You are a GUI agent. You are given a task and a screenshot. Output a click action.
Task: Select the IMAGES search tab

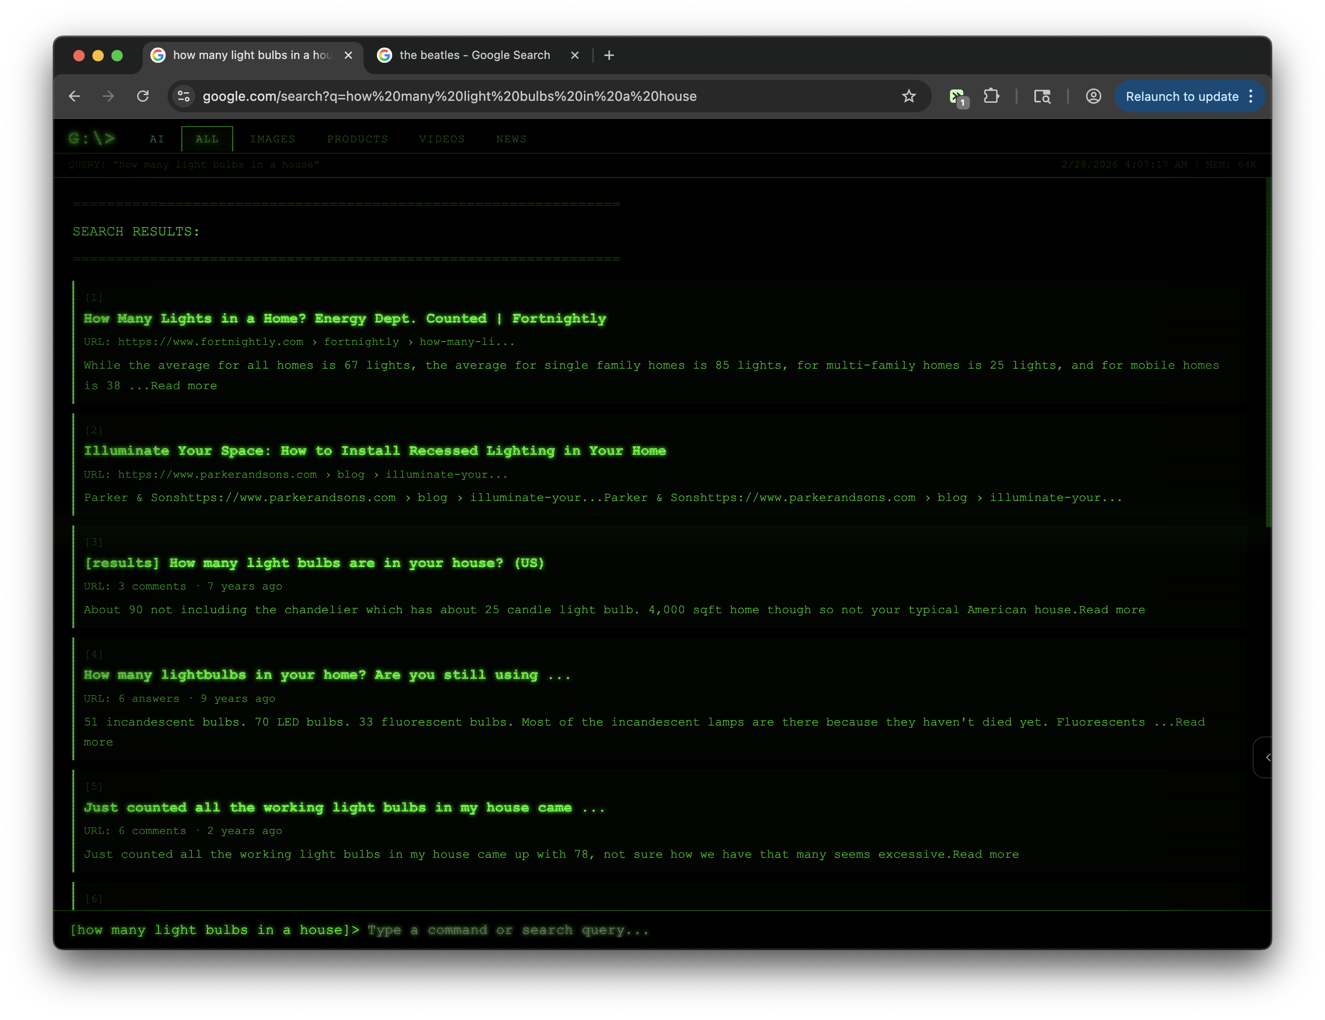pos(272,139)
